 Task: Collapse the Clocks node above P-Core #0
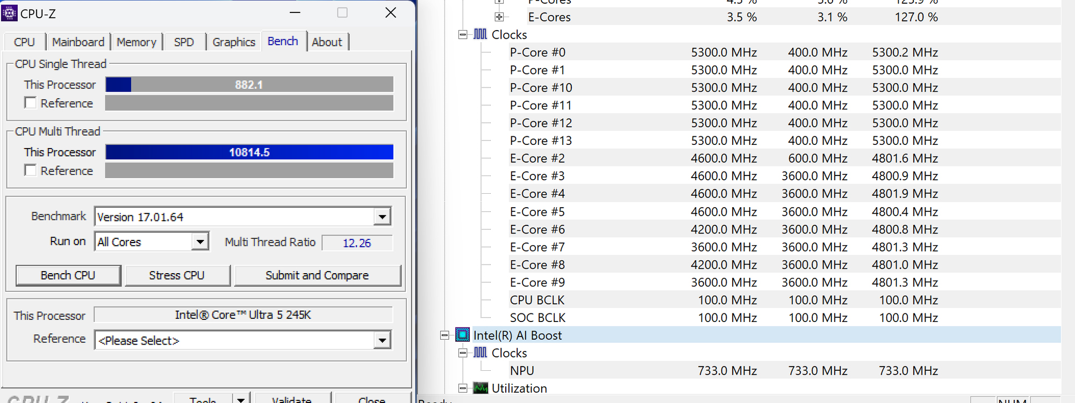coord(463,34)
